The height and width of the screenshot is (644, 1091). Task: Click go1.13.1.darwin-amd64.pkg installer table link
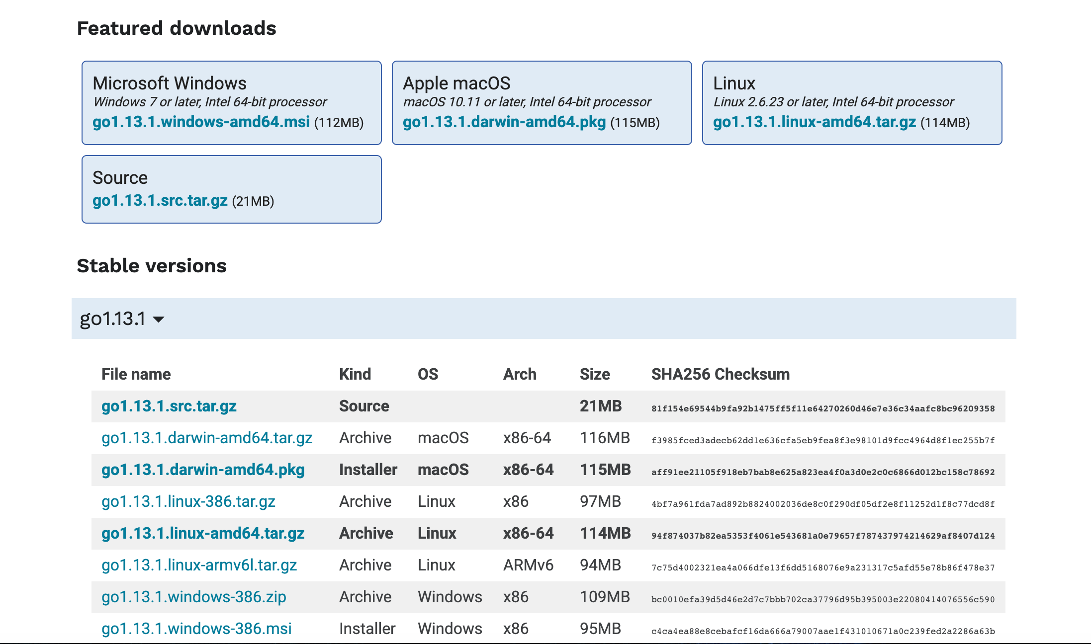pyautogui.click(x=203, y=470)
